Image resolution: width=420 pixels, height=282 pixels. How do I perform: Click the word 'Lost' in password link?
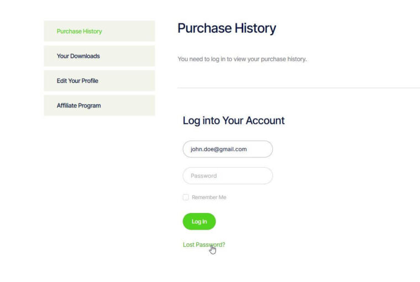(x=188, y=244)
